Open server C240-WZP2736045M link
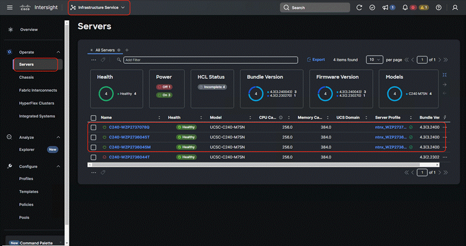Viewport: 466px width, 246px height. (x=130, y=147)
